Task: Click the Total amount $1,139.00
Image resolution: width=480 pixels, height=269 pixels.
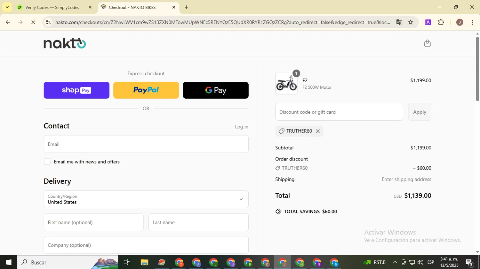Action: 418,196
